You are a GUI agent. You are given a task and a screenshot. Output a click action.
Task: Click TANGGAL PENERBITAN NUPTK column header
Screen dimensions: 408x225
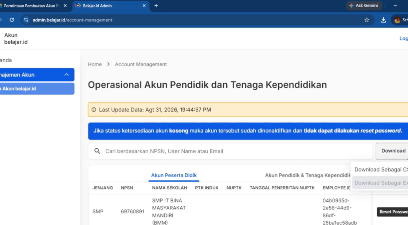click(282, 188)
